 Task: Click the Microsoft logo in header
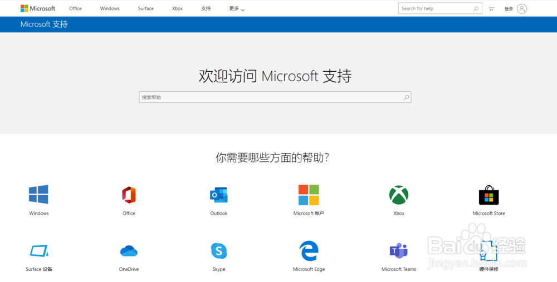38,8
